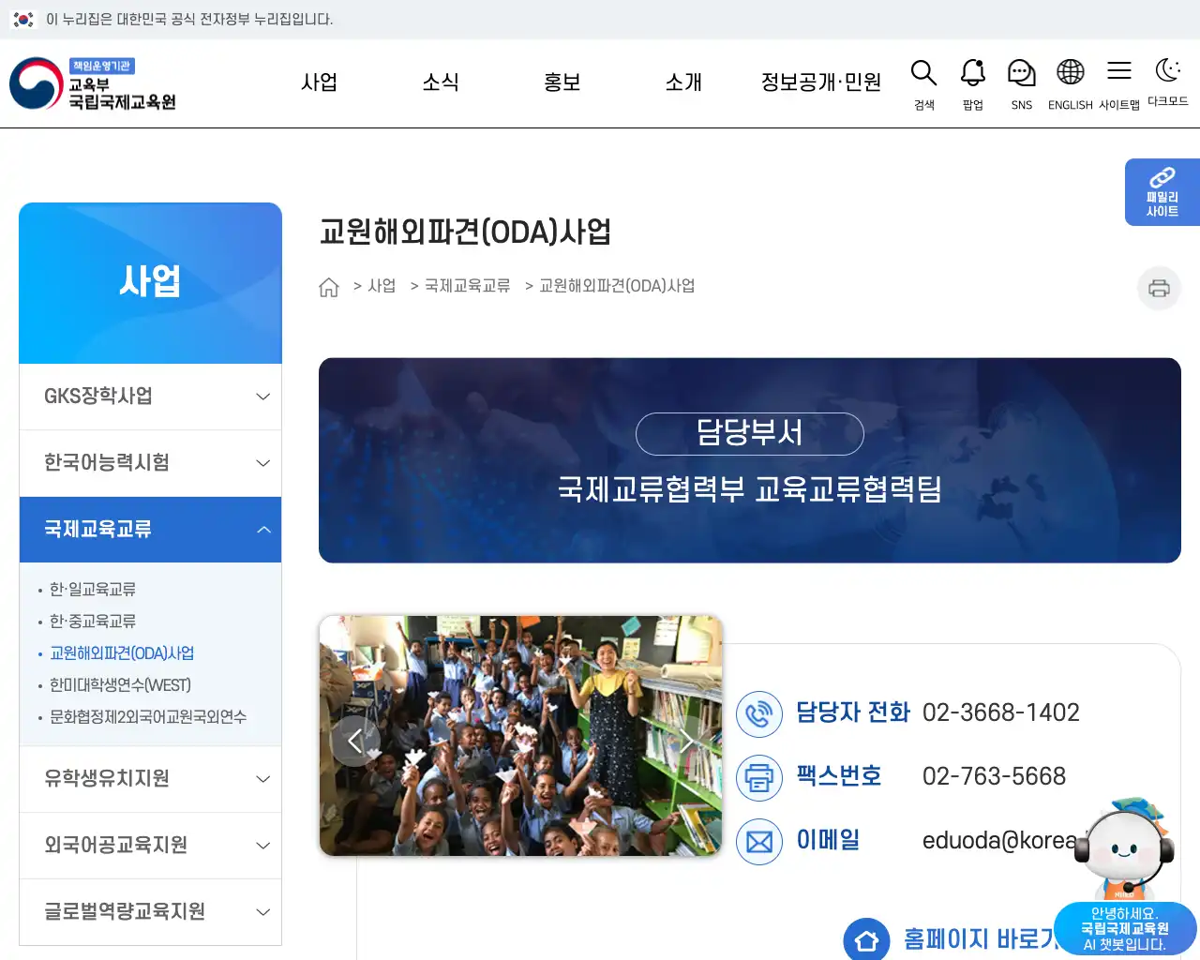
Task: Expand the 유학생유치지원 sidebar menu
Action: click(x=150, y=779)
